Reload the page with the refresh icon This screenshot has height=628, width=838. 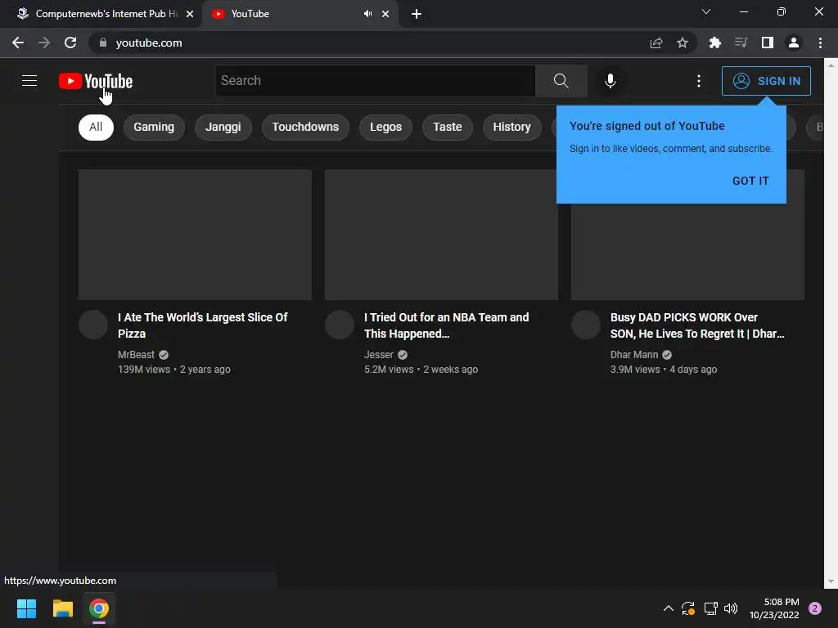pos(70,43)
